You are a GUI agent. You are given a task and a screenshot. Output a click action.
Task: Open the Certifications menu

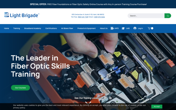click(51, 28)
